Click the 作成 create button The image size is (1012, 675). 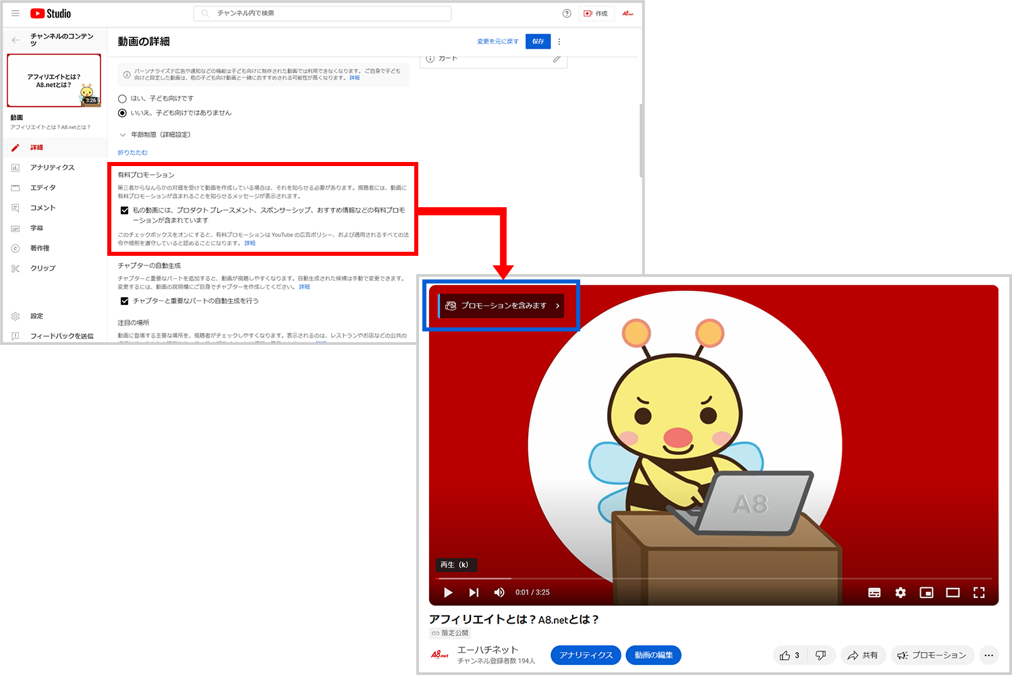click(596, 13)
